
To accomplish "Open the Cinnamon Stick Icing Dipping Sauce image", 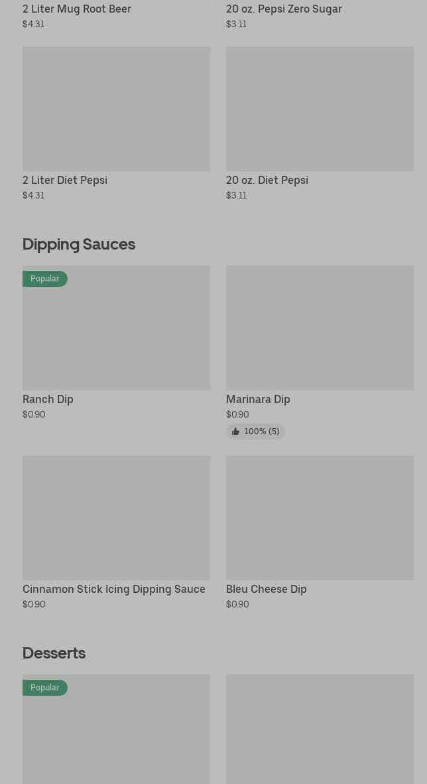I will pos(116,518).
